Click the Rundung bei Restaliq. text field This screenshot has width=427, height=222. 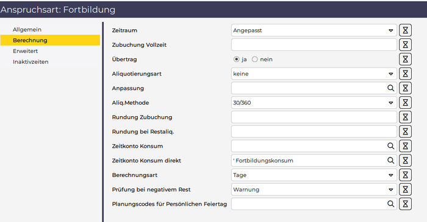tap(314, 131)
